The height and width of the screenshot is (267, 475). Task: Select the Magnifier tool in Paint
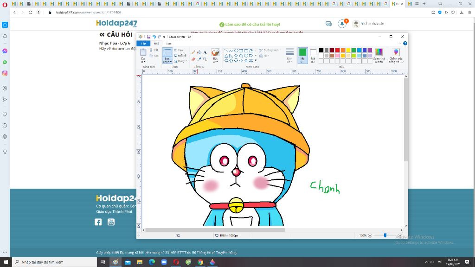205,59
